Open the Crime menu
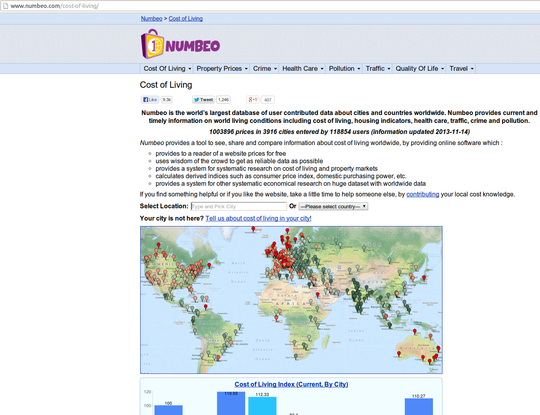This screenshot has height=415, width=540. tap(265, 68)
